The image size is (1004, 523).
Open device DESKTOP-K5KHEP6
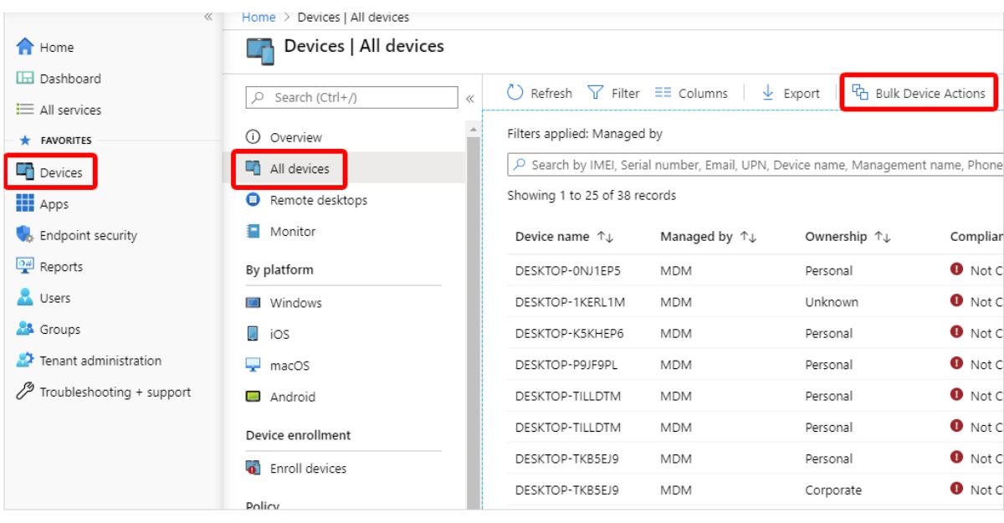pyautogui.click(x=570, y=334)
